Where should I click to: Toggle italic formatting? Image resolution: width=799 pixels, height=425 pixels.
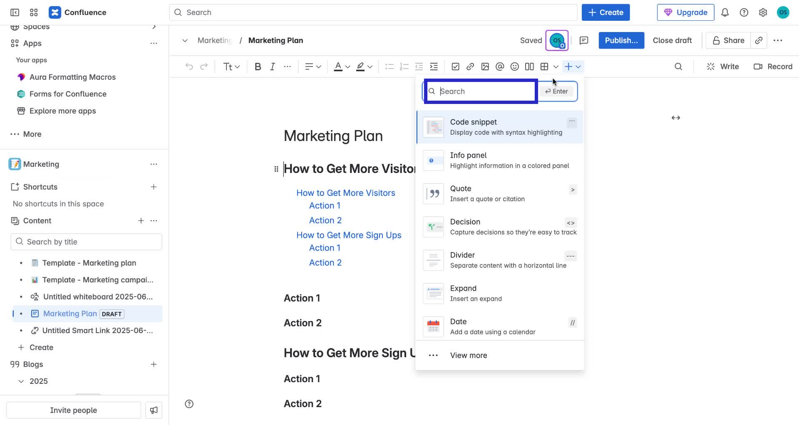pos(273,66)
